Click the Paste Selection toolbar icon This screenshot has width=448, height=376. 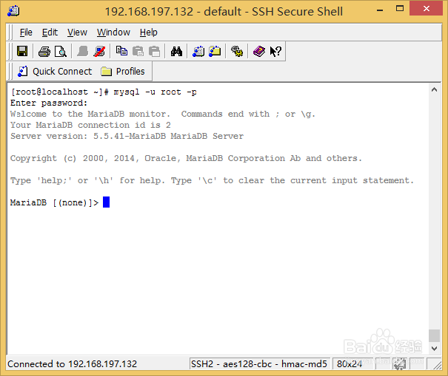point(155,52)
